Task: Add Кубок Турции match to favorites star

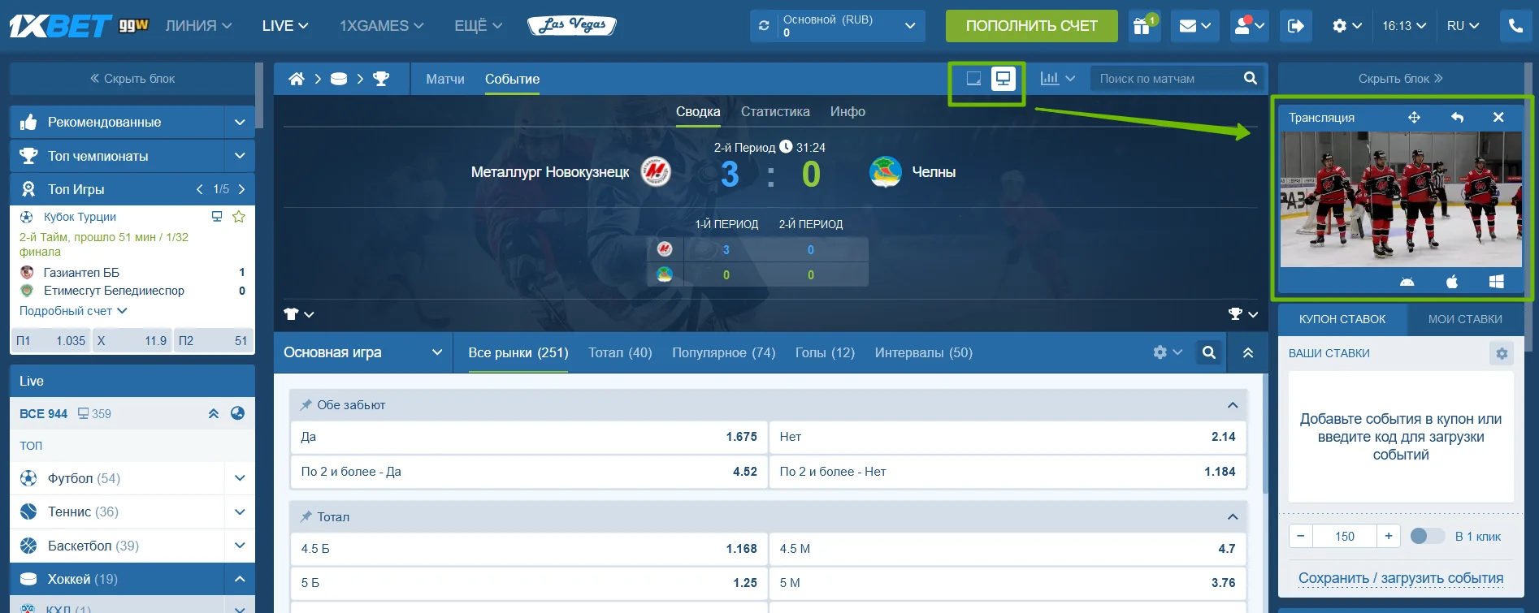Action: click(x=239, y=217)
